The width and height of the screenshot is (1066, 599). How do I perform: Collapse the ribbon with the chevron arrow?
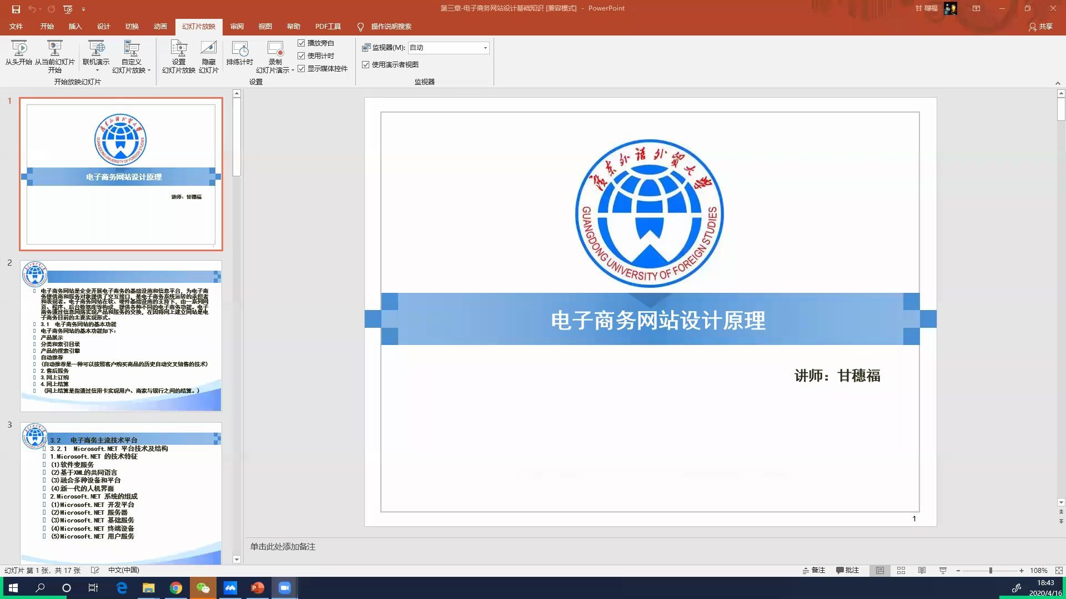point(1058,83)
